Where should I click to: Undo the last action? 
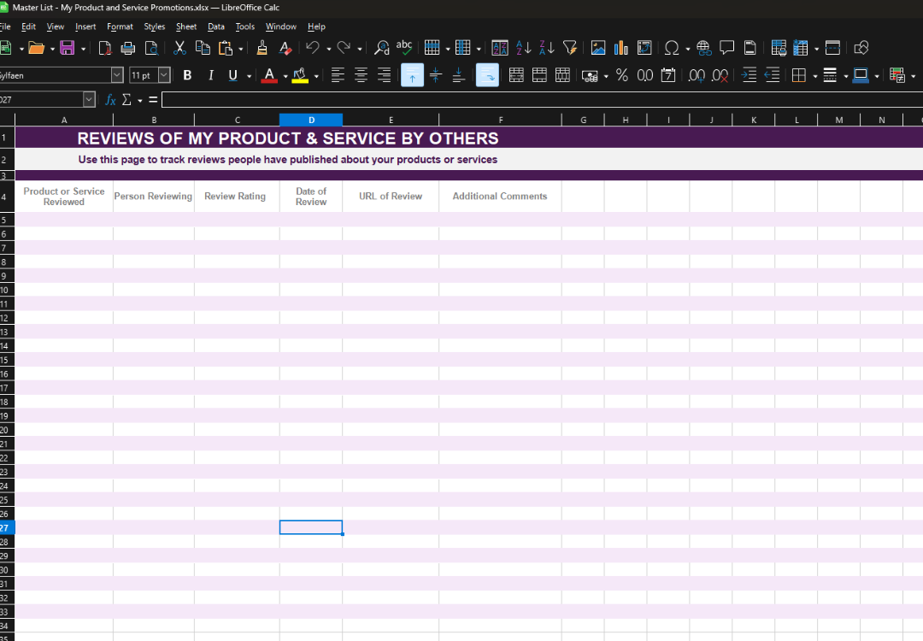313,48
